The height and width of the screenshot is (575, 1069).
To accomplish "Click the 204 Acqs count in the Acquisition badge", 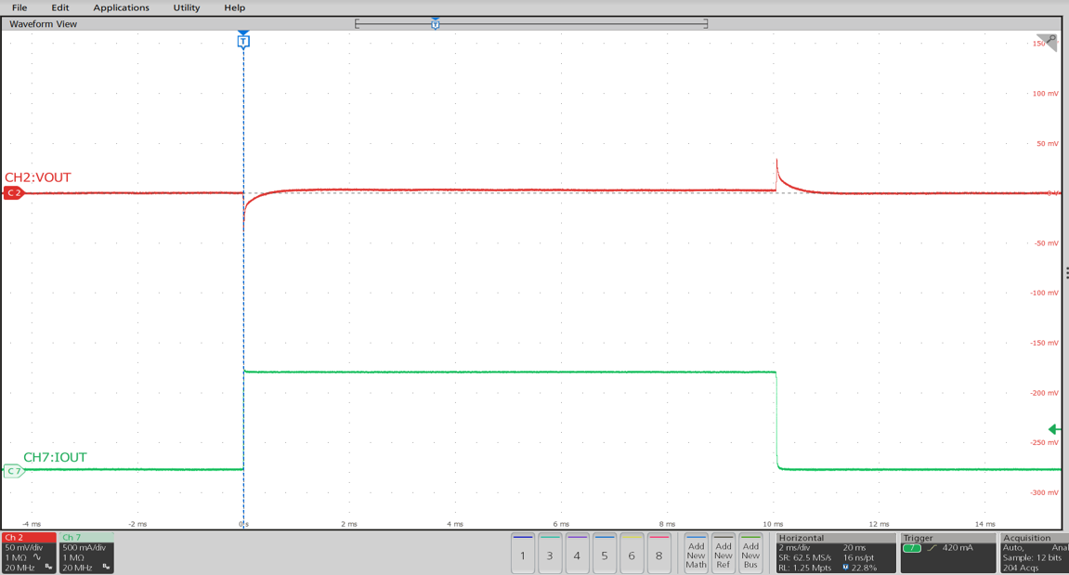I will 1020,568.
